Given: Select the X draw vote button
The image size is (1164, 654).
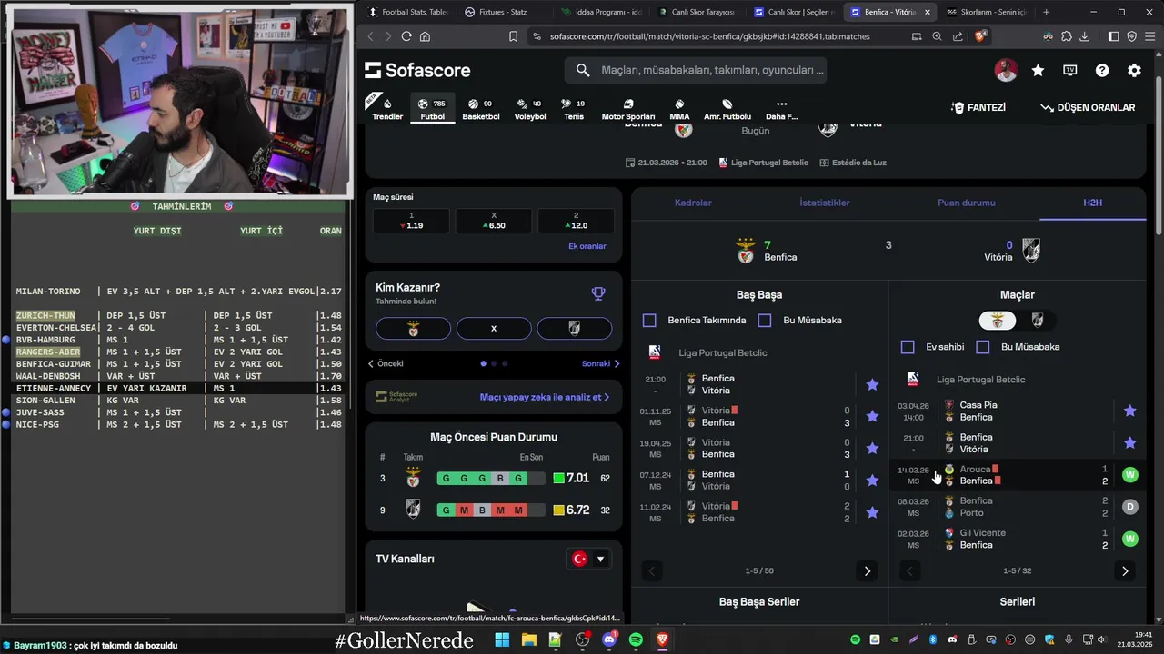Looking at the screenshot, I should (x=494, y=328).
